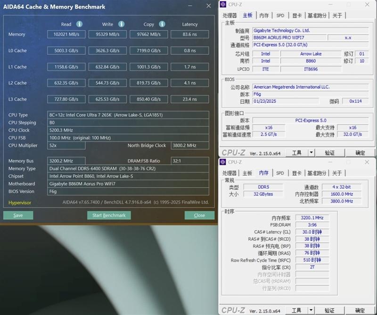Close the top CPU-Z window
This screenshot has height=315, width=377.
point(367,4)
